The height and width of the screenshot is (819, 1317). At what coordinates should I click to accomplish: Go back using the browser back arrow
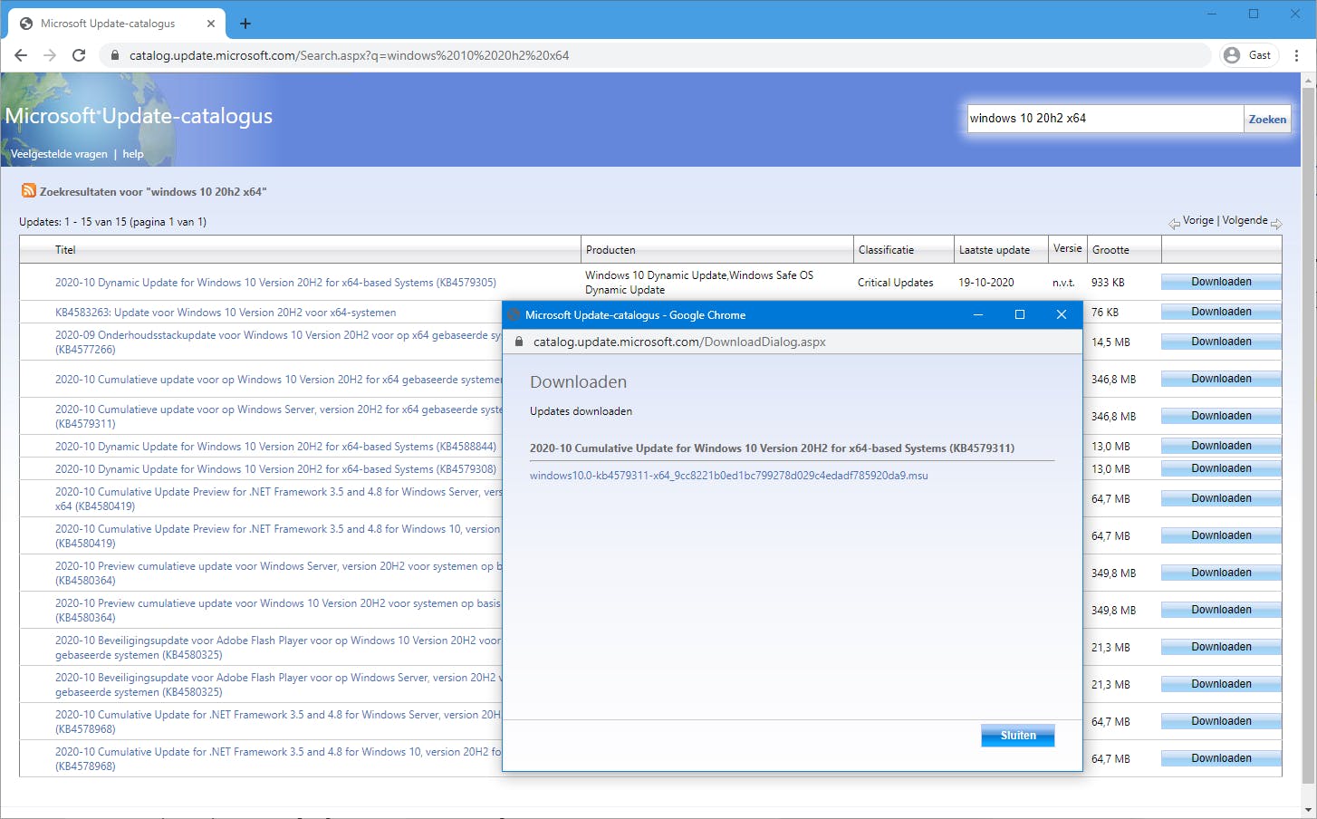pyautogui.click(x=21, y=55)
